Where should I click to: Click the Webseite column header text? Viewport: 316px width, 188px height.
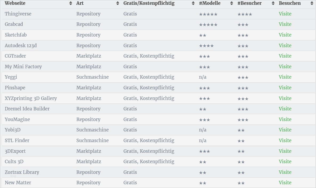point(15,3)
